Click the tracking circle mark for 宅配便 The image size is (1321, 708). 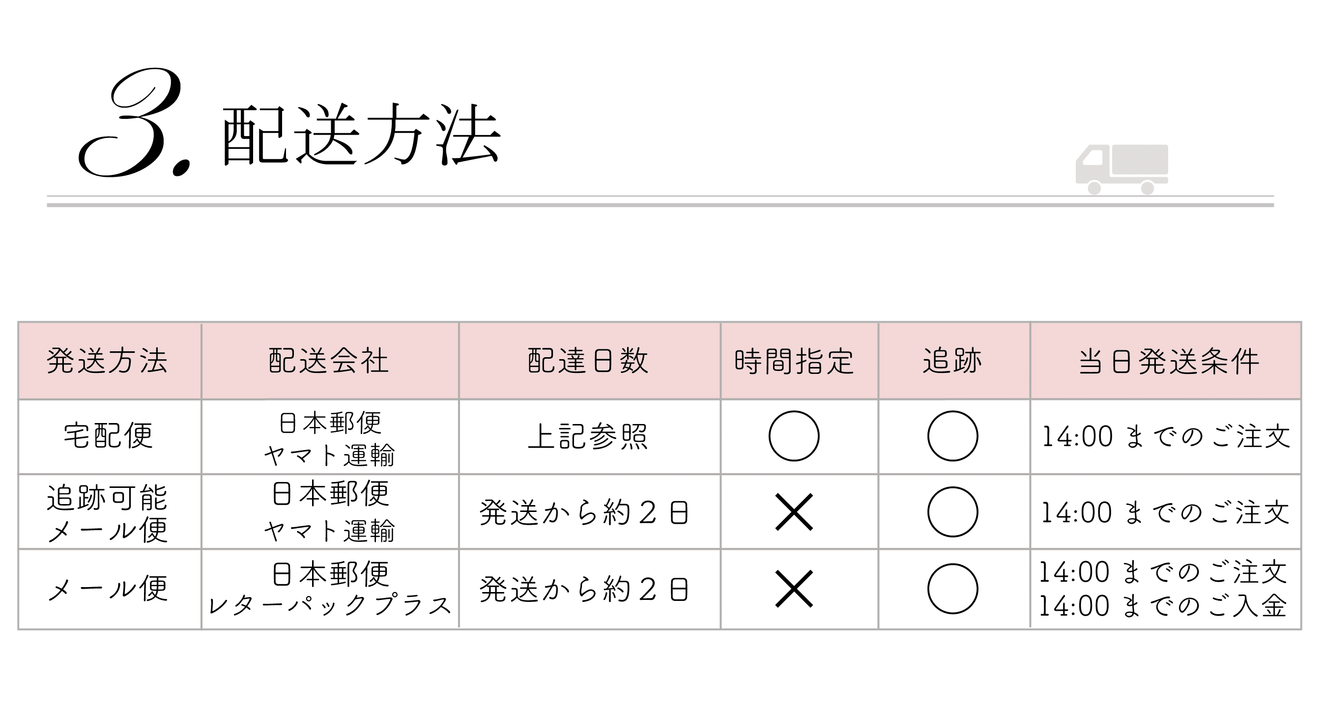pyautogui.click(x=952, y=436)
